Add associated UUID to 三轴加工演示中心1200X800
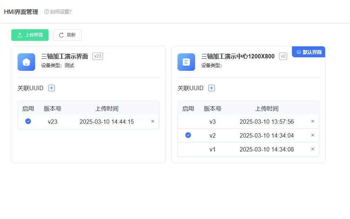 coord(212,88)
